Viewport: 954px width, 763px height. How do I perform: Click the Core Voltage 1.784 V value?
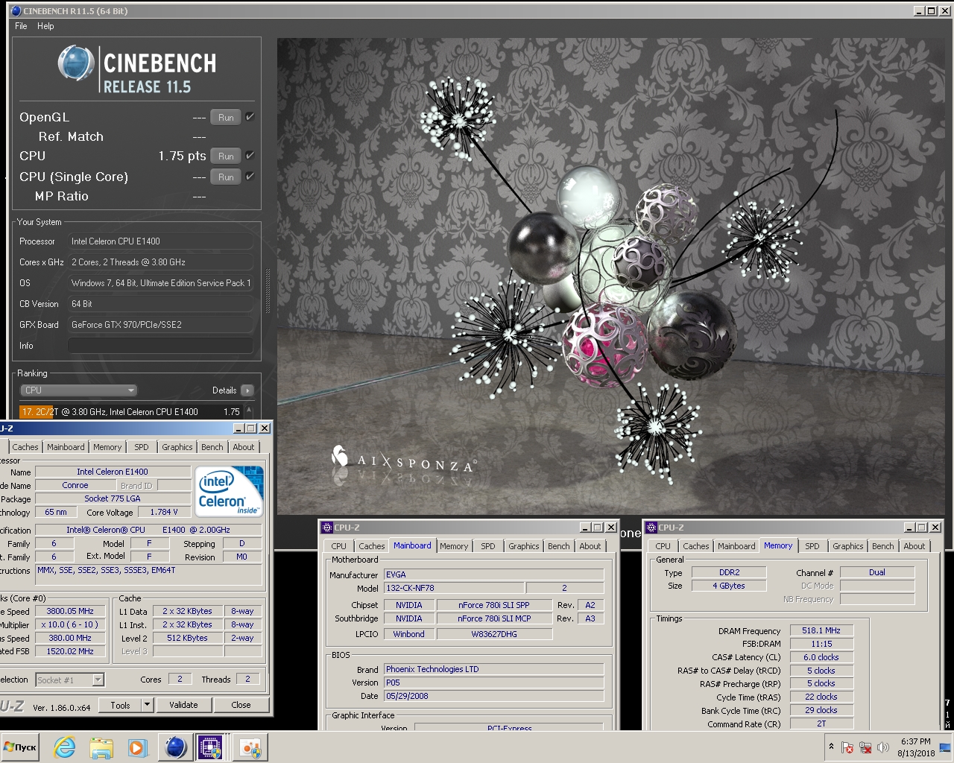point(164,512)
